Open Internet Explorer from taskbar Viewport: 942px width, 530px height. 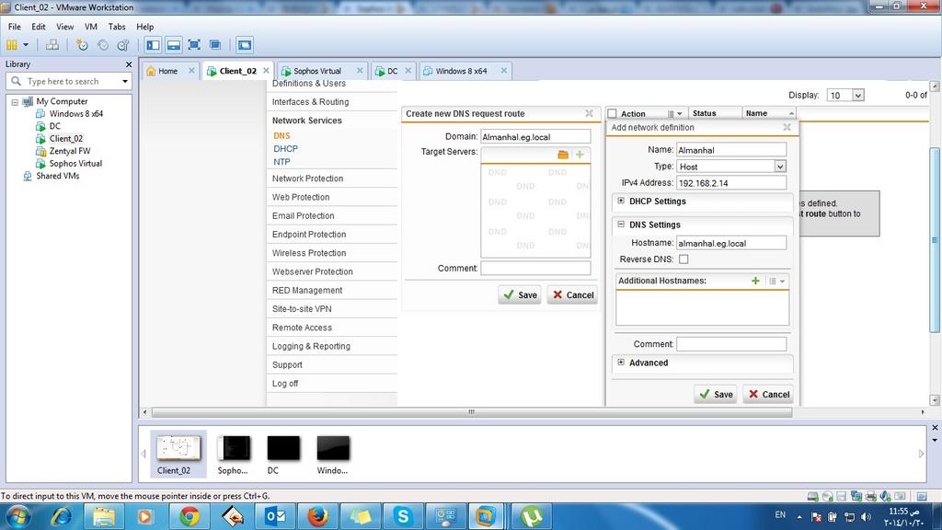(62, 516)
